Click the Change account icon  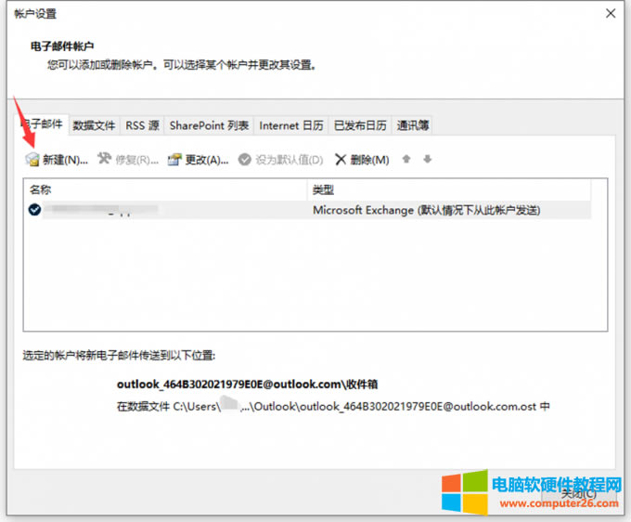click(x=175, y=160)
